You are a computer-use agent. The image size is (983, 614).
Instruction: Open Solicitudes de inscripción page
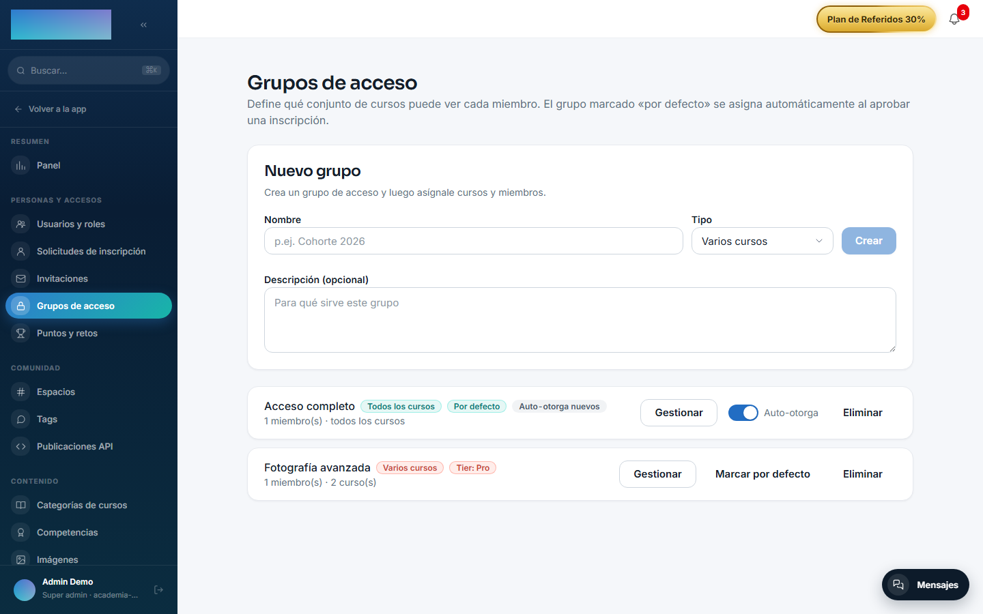(89, 251)
